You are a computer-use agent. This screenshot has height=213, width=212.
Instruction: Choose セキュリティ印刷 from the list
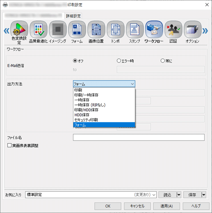coord(104,120)
